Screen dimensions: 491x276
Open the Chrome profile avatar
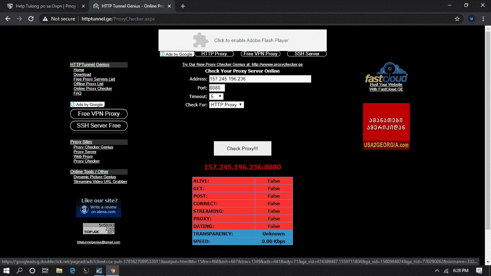tap(472, 19)
